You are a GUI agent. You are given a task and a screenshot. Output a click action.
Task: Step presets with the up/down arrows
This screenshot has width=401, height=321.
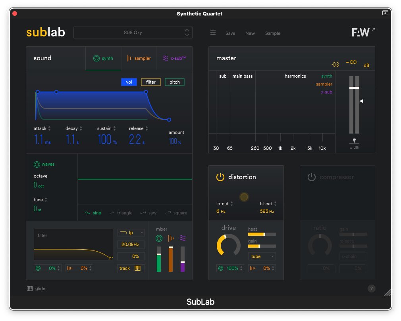click(x=187, y=32)
